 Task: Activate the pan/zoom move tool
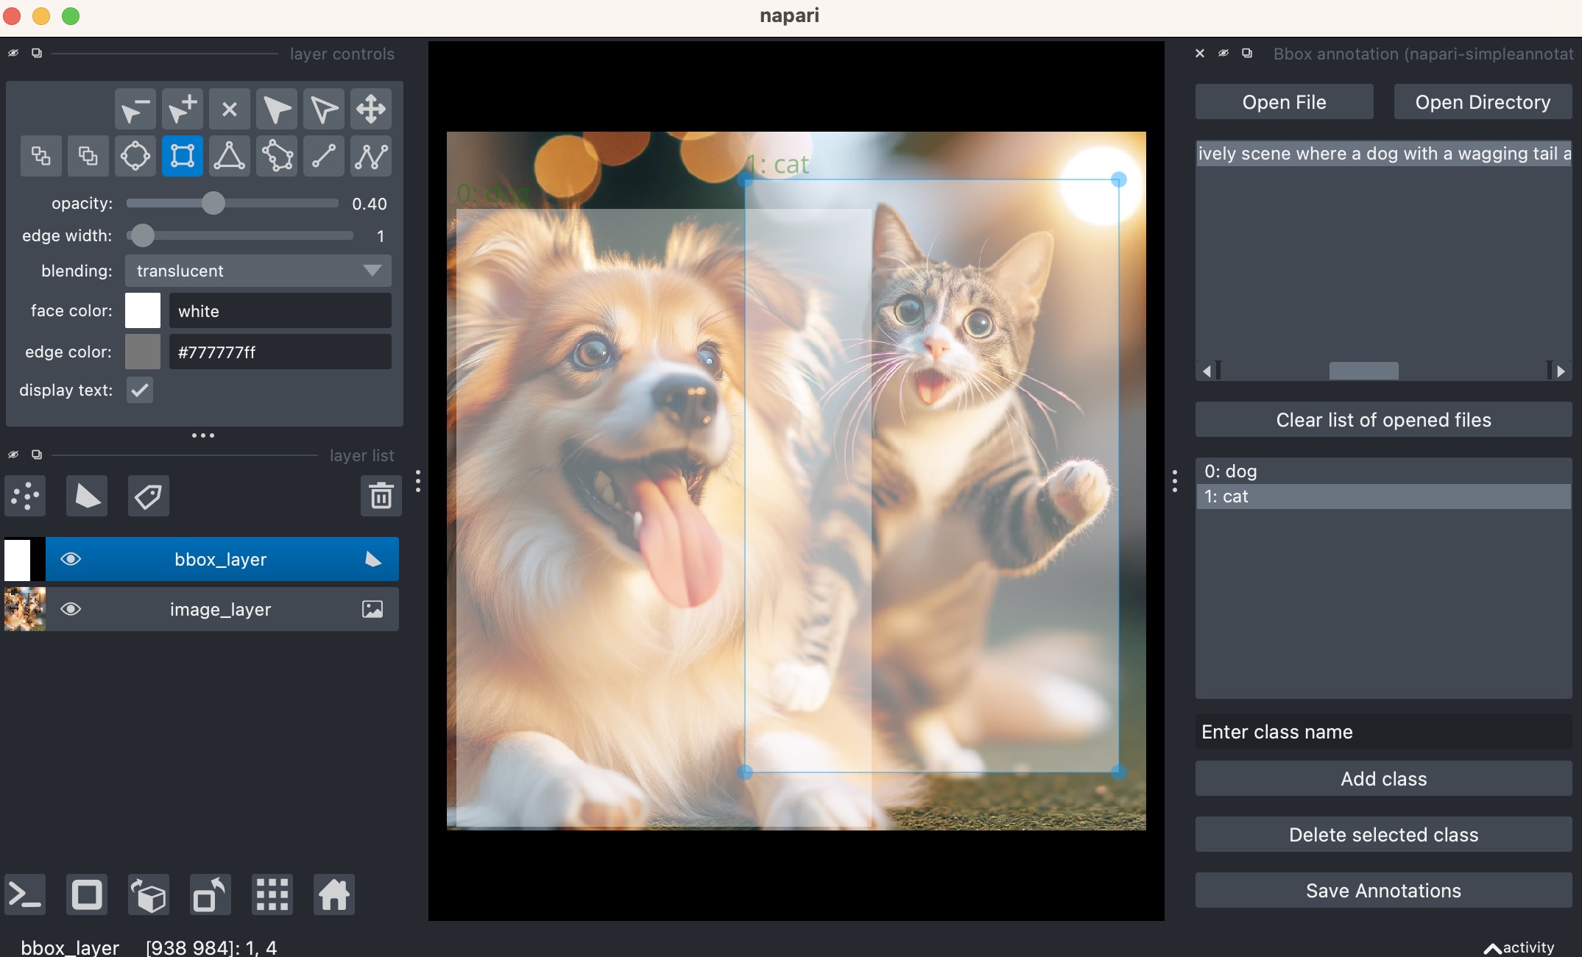[370, 110]
